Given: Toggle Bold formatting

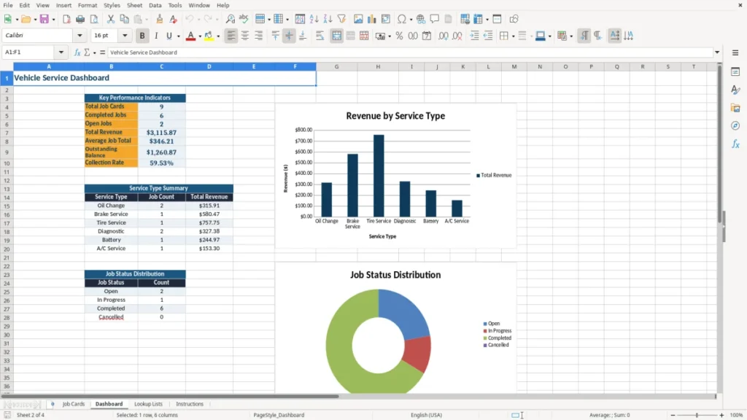Looking at the screenshot, I should pyautogui.click(x=142, y=36).
